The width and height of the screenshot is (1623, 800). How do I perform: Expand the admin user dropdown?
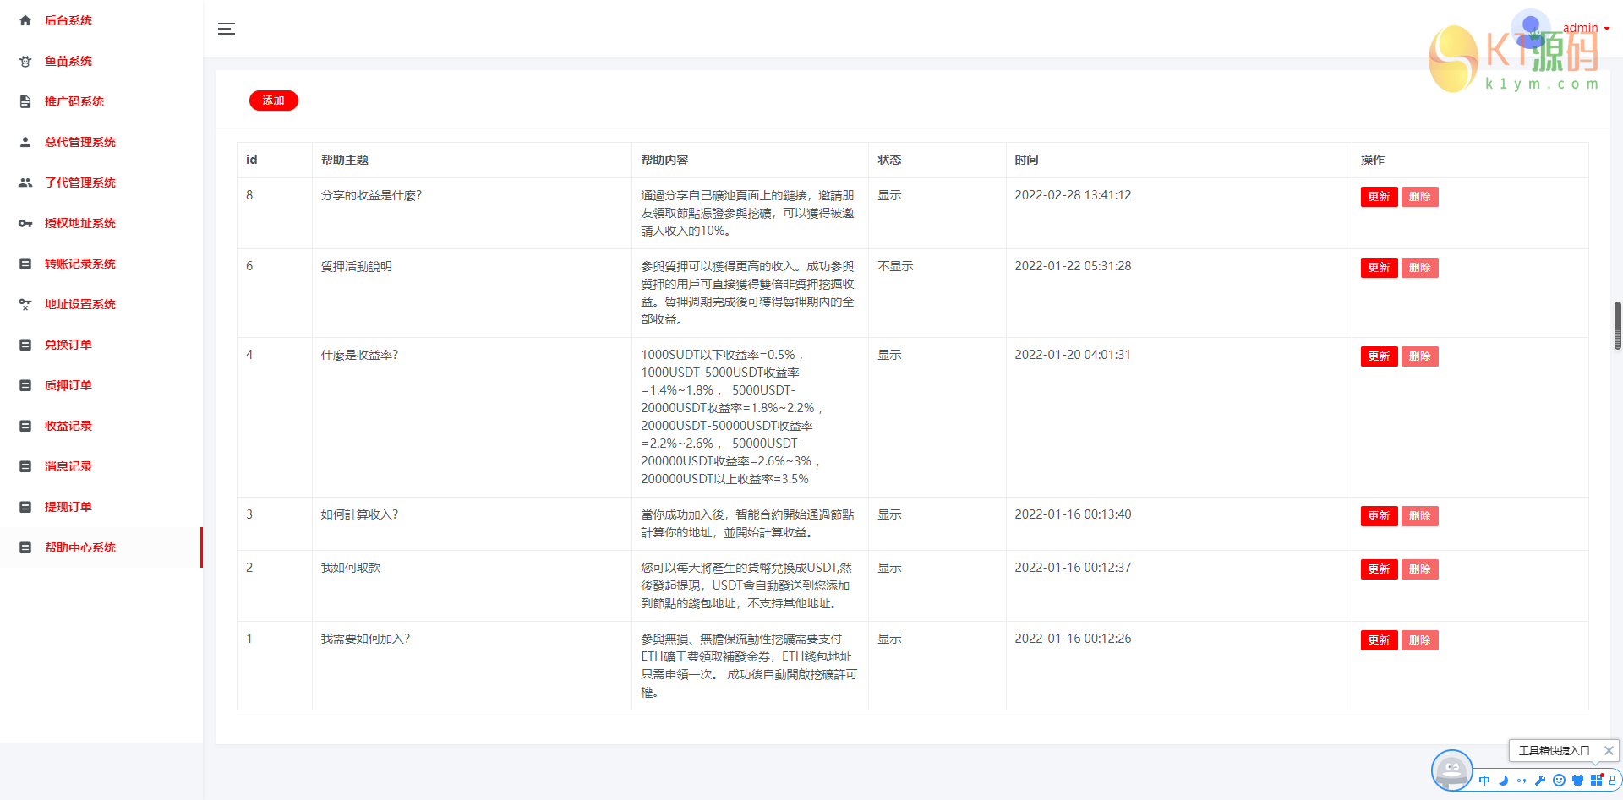1586,28
